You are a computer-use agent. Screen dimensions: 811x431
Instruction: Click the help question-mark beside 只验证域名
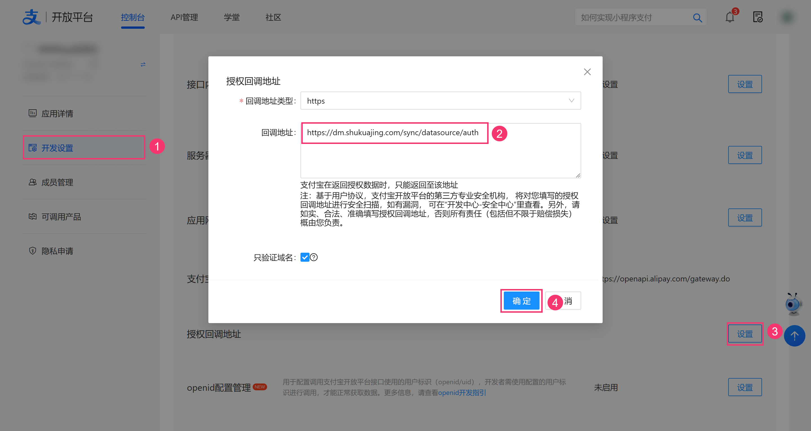[314, 257]
